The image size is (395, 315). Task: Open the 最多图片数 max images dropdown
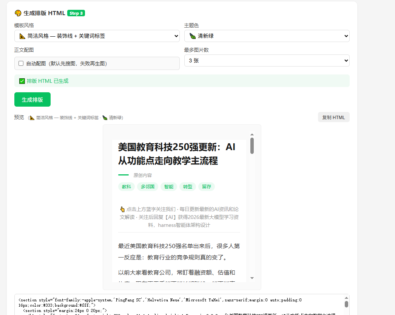coord(267,61)
